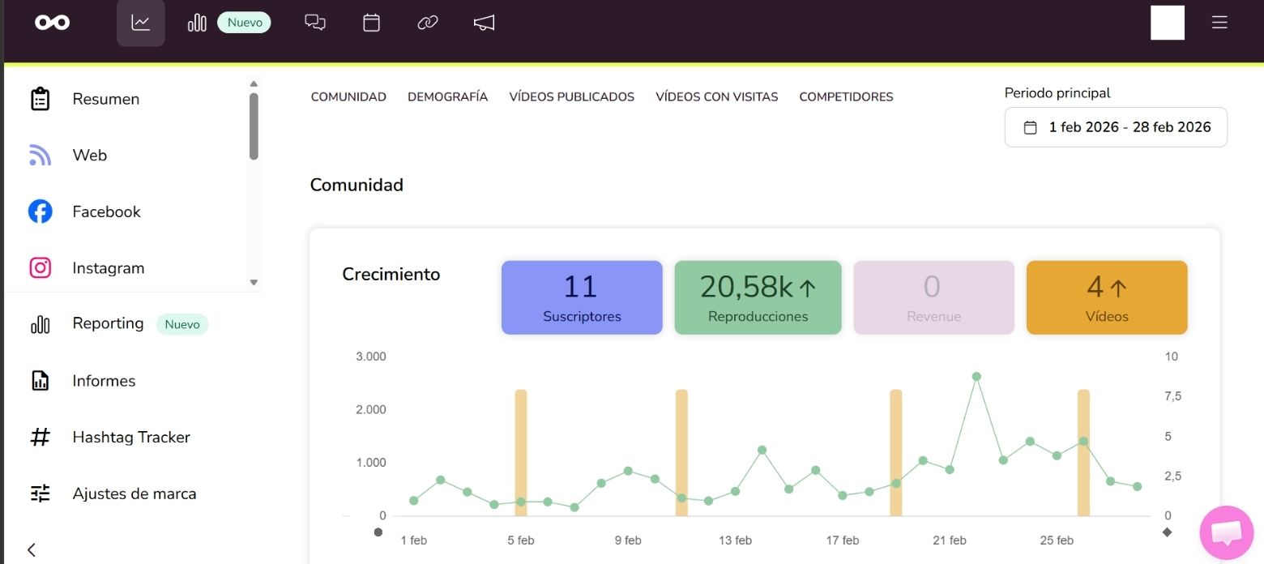Switch to the COMPETIDORES tab
This screenshot has height=564, width=1264.
846,96
